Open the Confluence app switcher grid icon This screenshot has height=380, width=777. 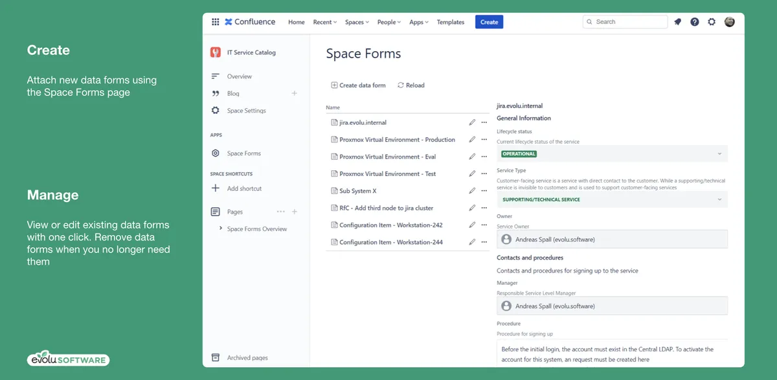click(216, 22)
